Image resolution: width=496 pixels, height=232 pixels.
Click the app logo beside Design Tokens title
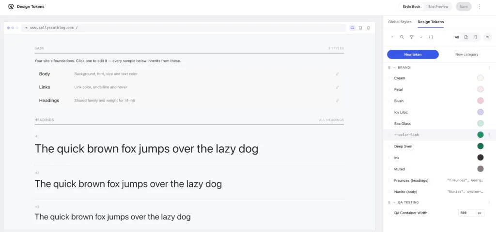pos(11,6)
